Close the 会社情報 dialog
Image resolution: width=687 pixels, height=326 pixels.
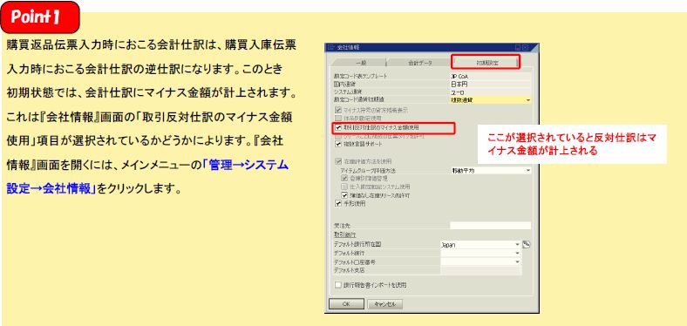(526, 47)
